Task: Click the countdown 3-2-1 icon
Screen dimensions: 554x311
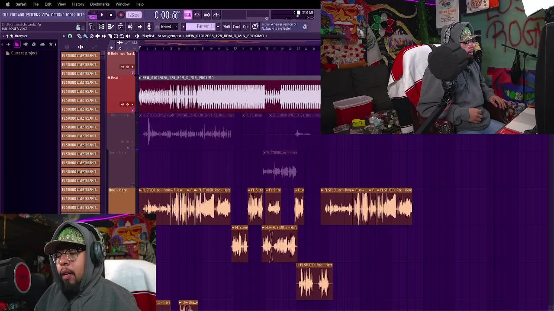Action: [197, 15]
